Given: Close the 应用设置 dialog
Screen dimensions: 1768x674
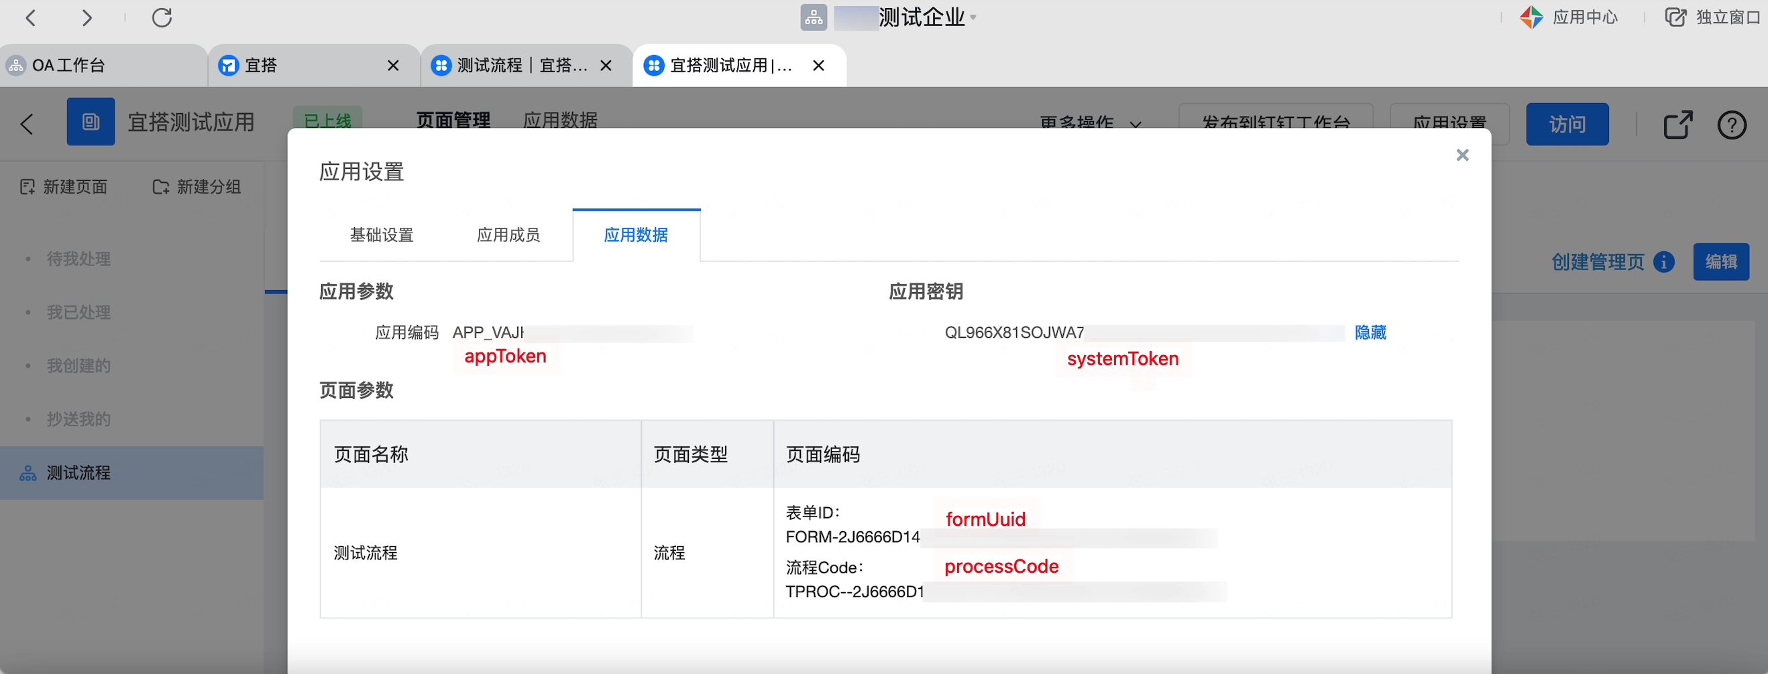Looking at the screenshot, I should pyautogui.click(x=1462, y=155).
